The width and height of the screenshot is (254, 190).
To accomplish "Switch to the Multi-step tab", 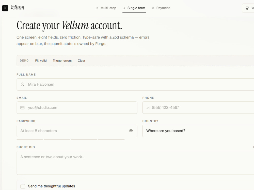I will coord(106,8).
